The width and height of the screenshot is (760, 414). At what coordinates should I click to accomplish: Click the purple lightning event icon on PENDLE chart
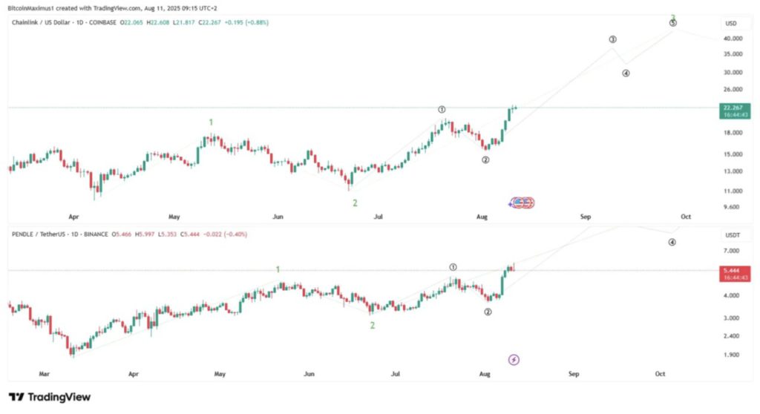pos(514,360)
